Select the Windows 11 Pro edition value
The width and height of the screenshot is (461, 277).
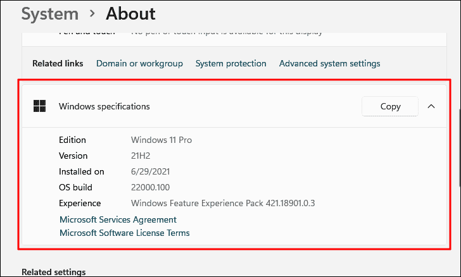coord(161,140)
